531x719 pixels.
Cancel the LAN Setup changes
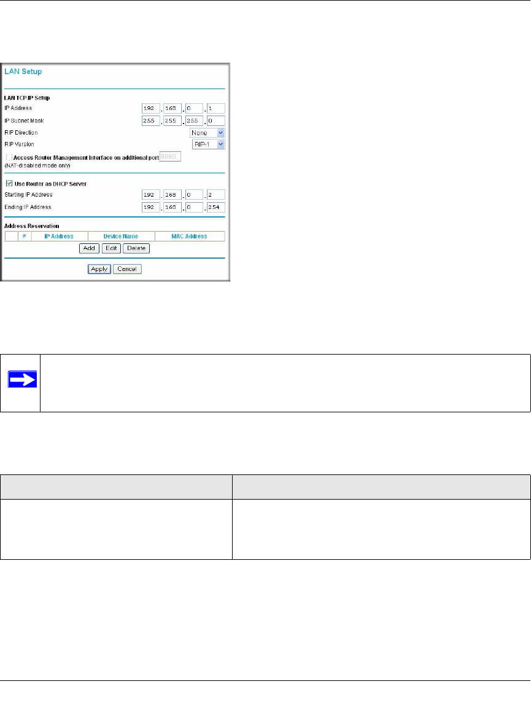point(127,269)
